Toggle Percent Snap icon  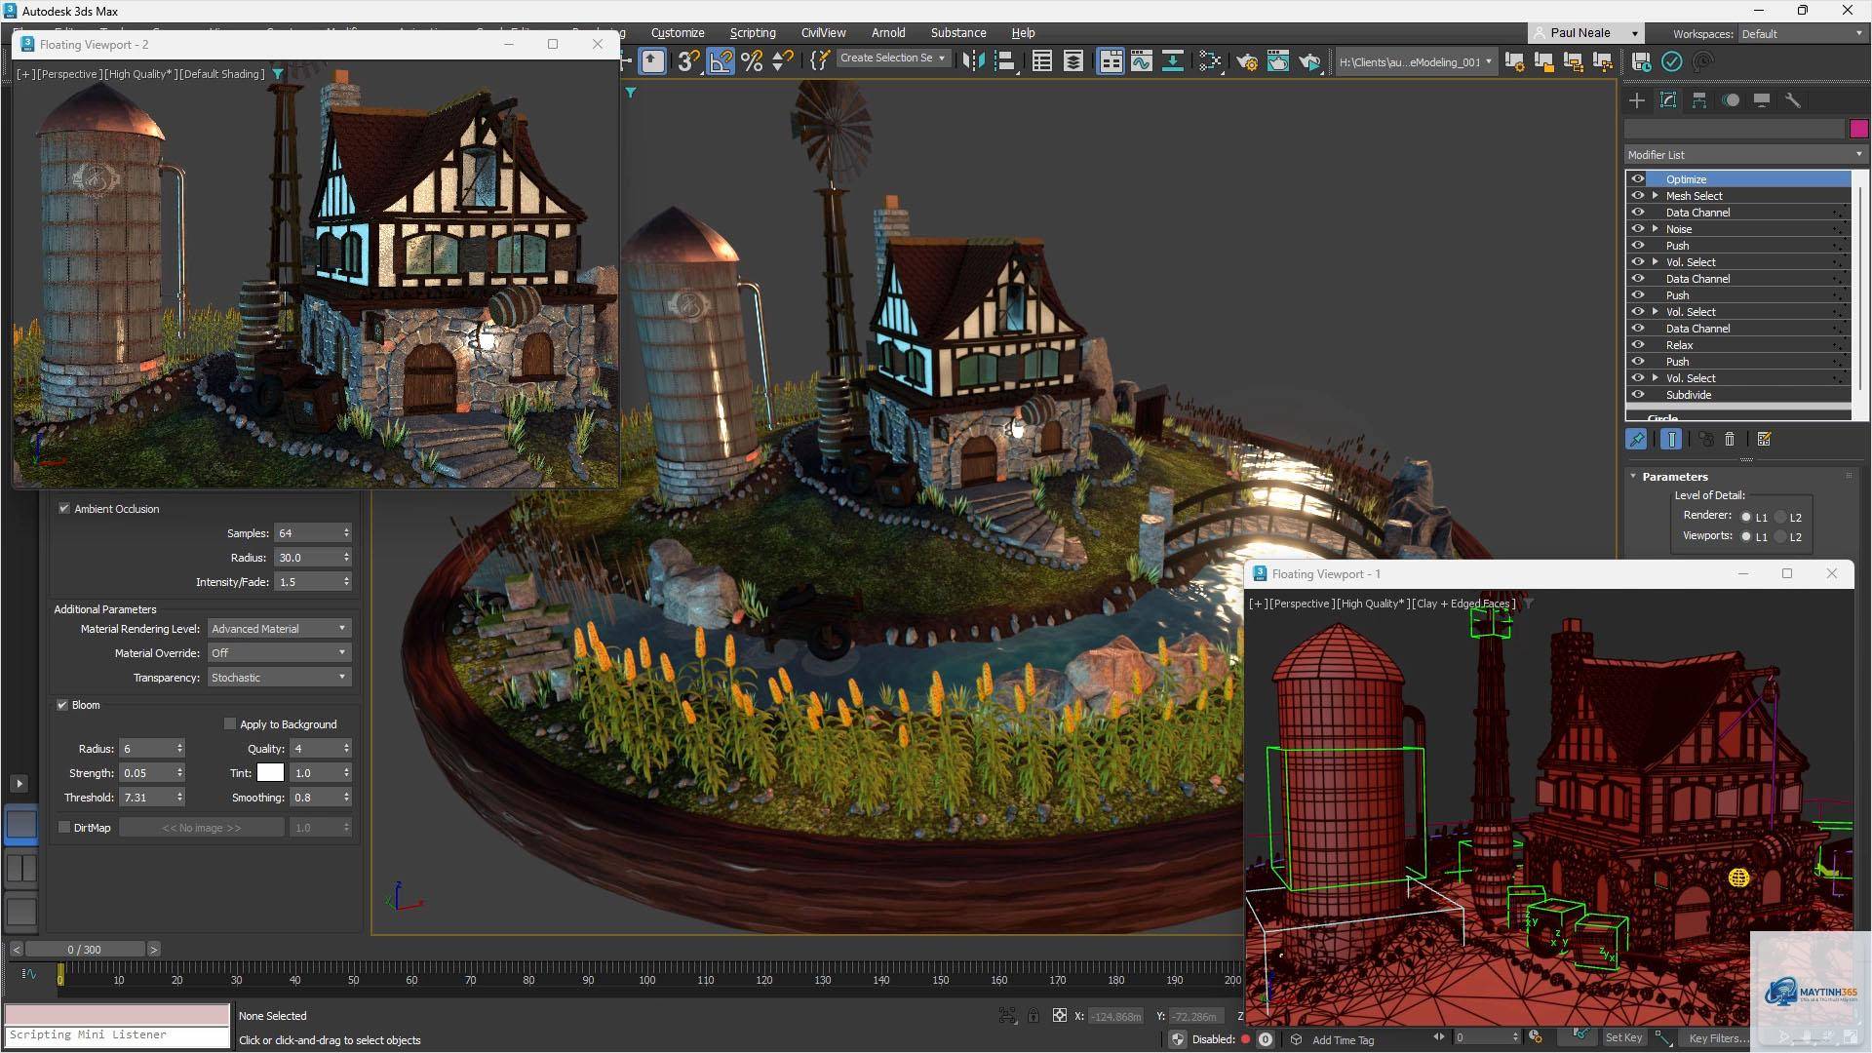coord(752,61)
